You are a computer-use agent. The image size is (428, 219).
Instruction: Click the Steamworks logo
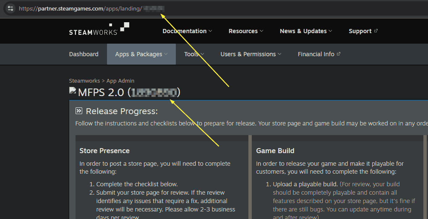click(x=99, y=29)
